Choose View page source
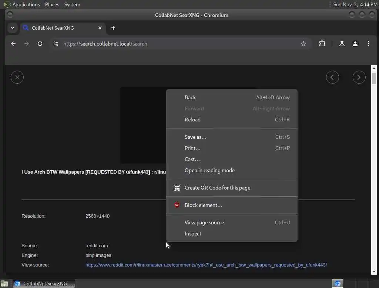This screenshot has height=288, width=379. [232, 222]
